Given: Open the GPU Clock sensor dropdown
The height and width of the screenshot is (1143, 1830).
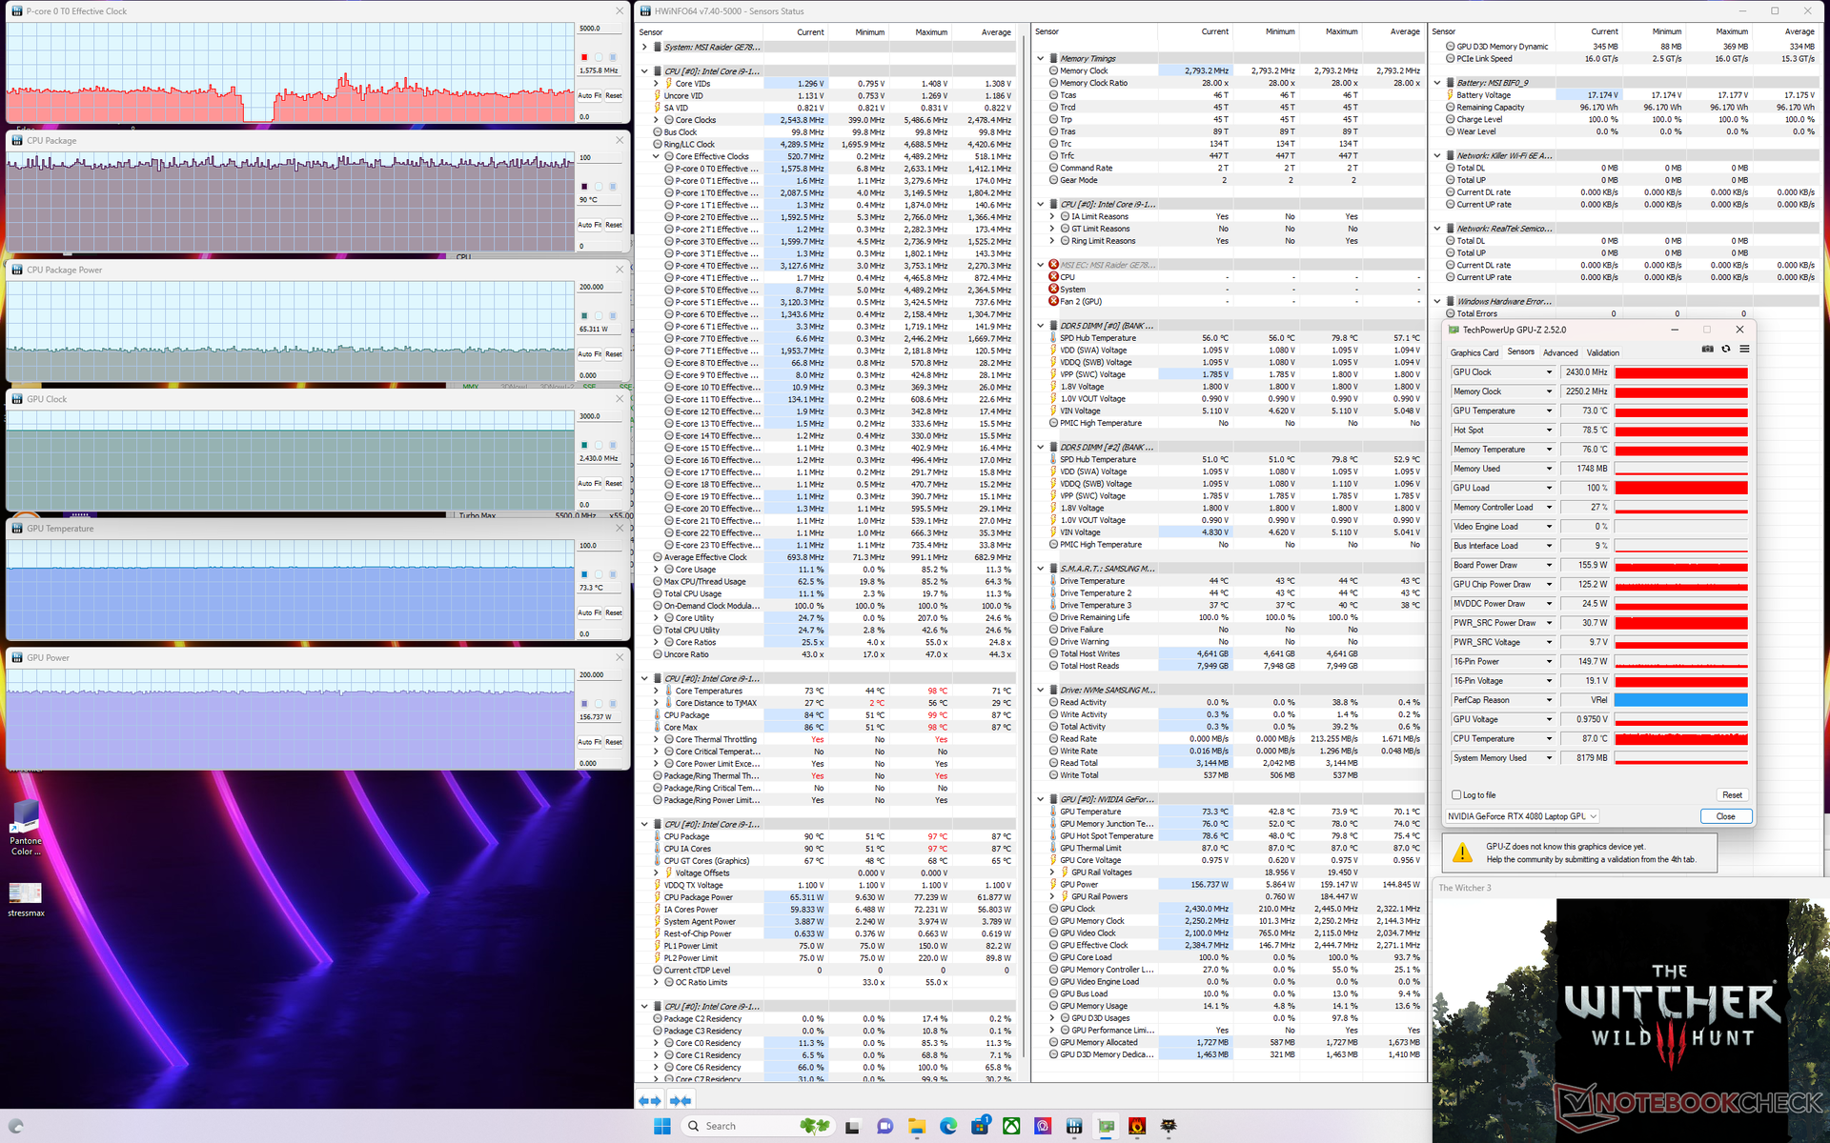Looking at the screenshot, I should pyautogui.click(x=1549, y=372).
